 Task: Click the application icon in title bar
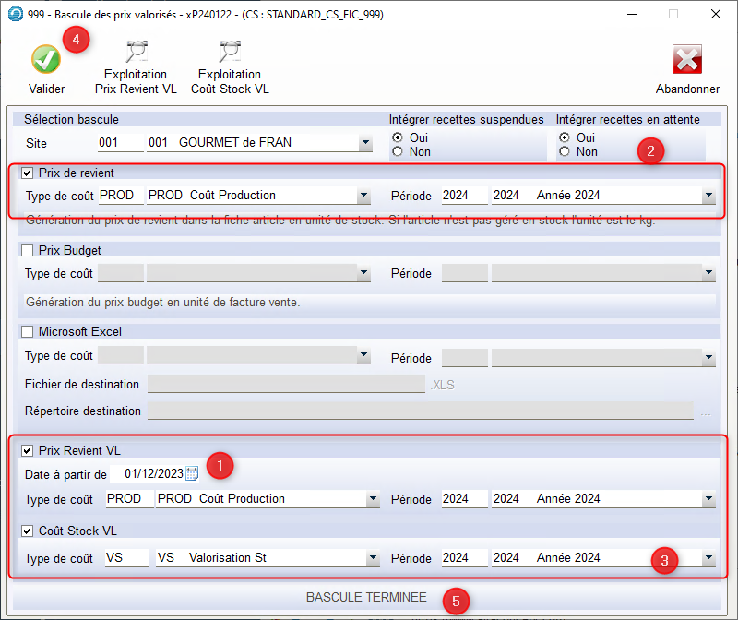pos(15,15)
